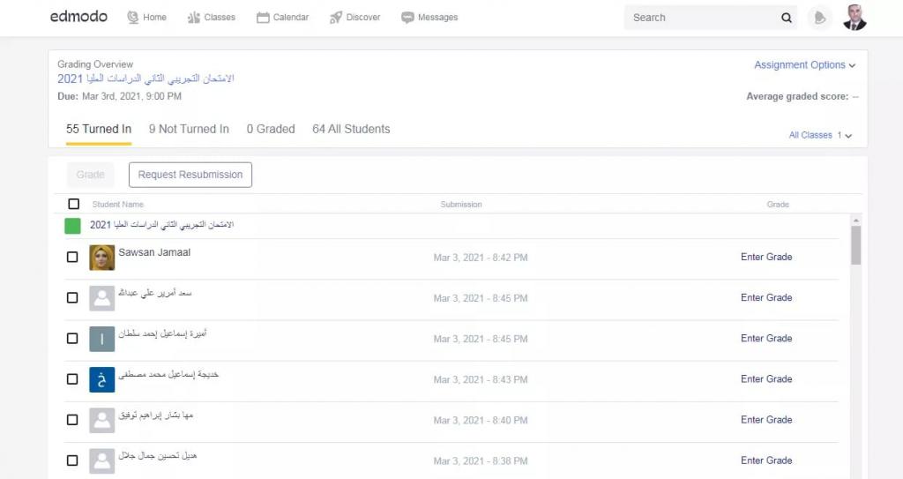Expand the Assignment Options dropdown
The width and height of the screenshot is (903, 479).
pyautogui.click(x=804, y=65)
